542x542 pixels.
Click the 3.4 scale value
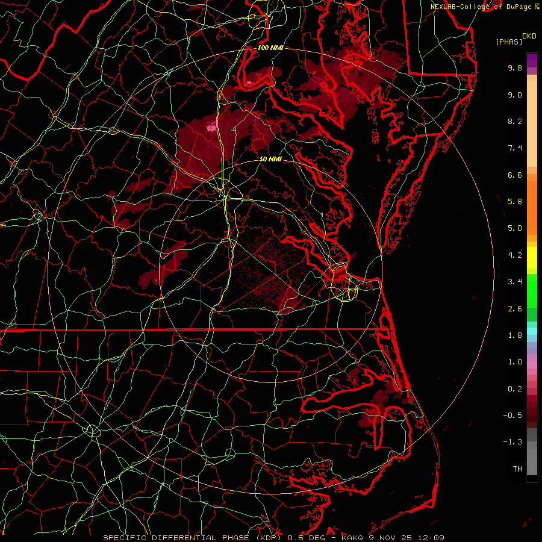click(x=515, y=282)
